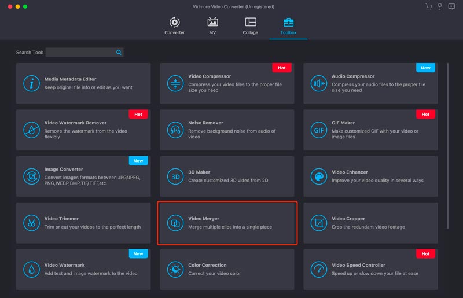Click the Noise Remover headphones icon

[175, 130]
